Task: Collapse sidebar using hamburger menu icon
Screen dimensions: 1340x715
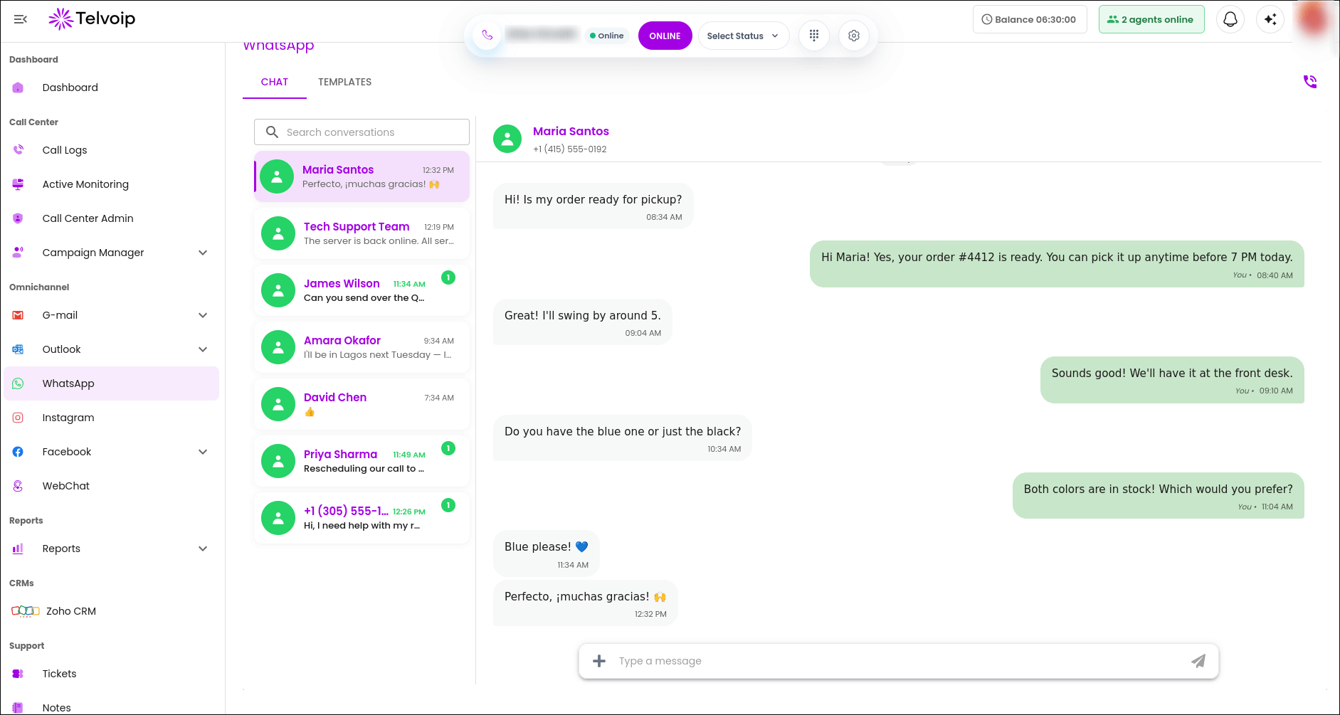Action: coord(21,19)
